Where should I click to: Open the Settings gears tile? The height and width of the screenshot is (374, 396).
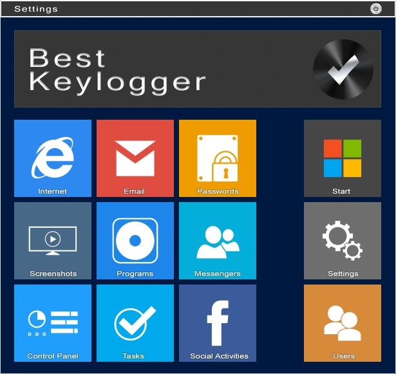point(343,241)
